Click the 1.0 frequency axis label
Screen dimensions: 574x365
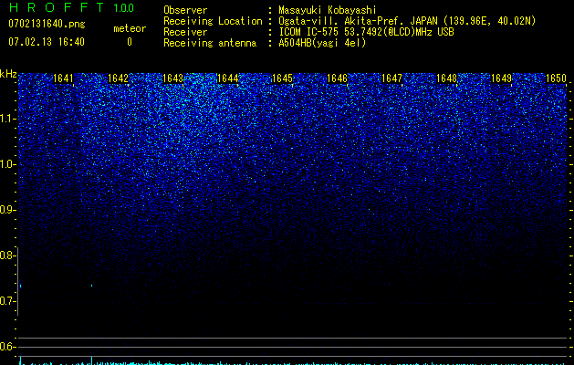7,164
